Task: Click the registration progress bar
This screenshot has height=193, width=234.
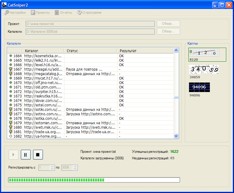Action: tap(94, 180)
